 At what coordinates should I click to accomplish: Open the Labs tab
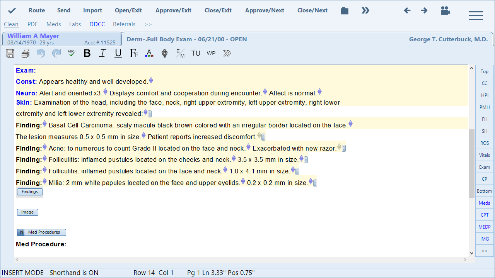tap(75, 24)
